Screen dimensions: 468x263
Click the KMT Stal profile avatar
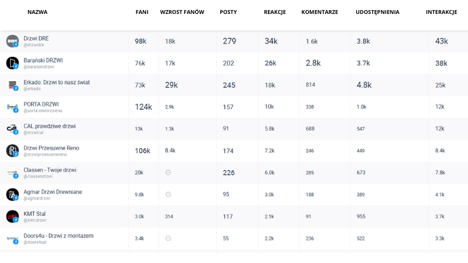[12, 216]
